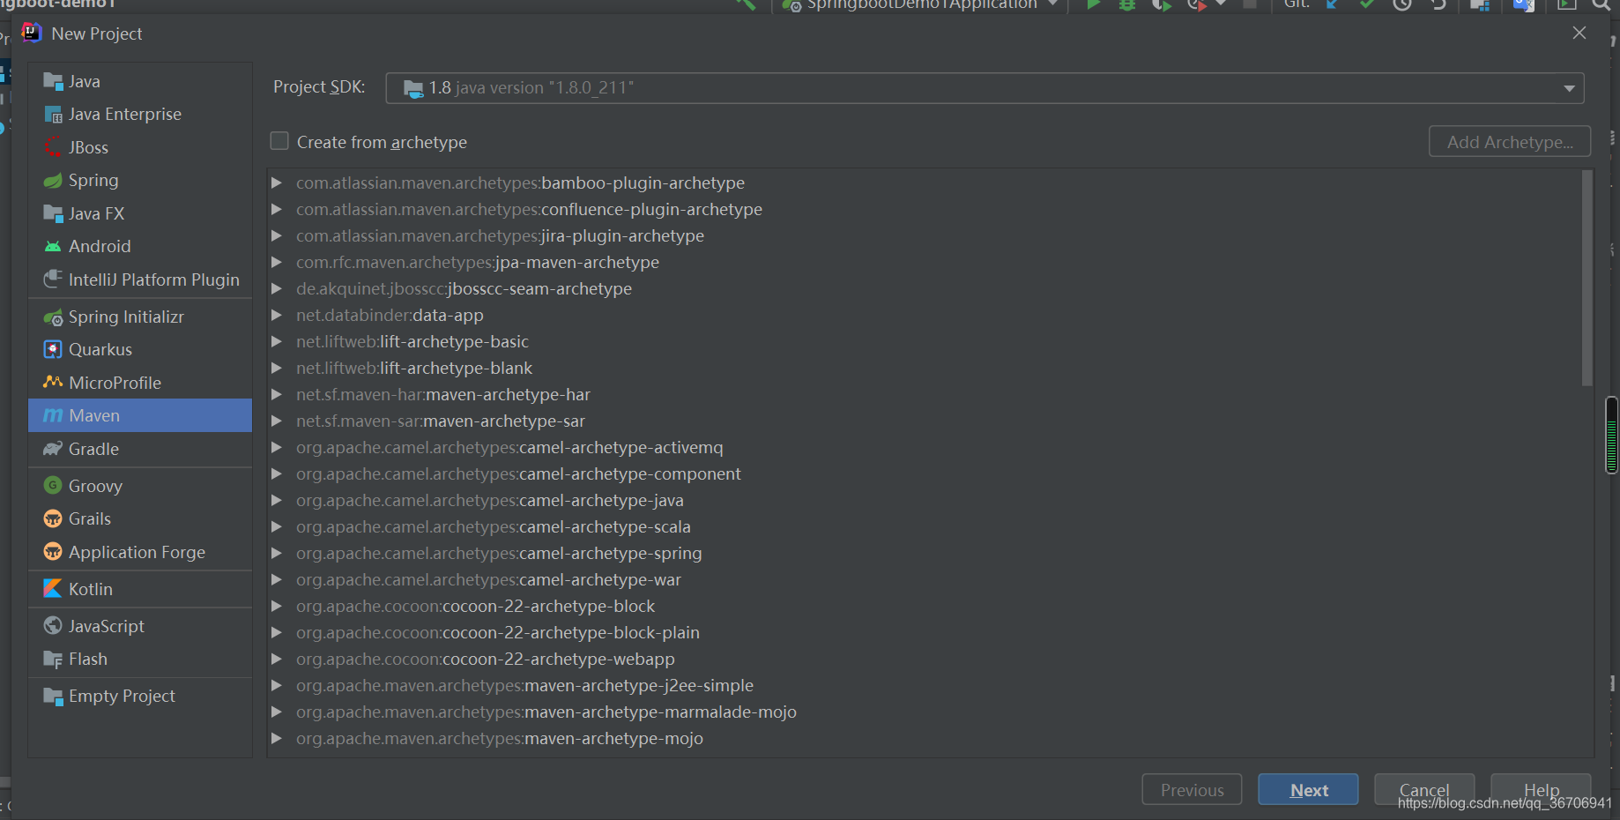
Task: Expand jpa-maven-archetype entry arrow
Action: (277, 262)
